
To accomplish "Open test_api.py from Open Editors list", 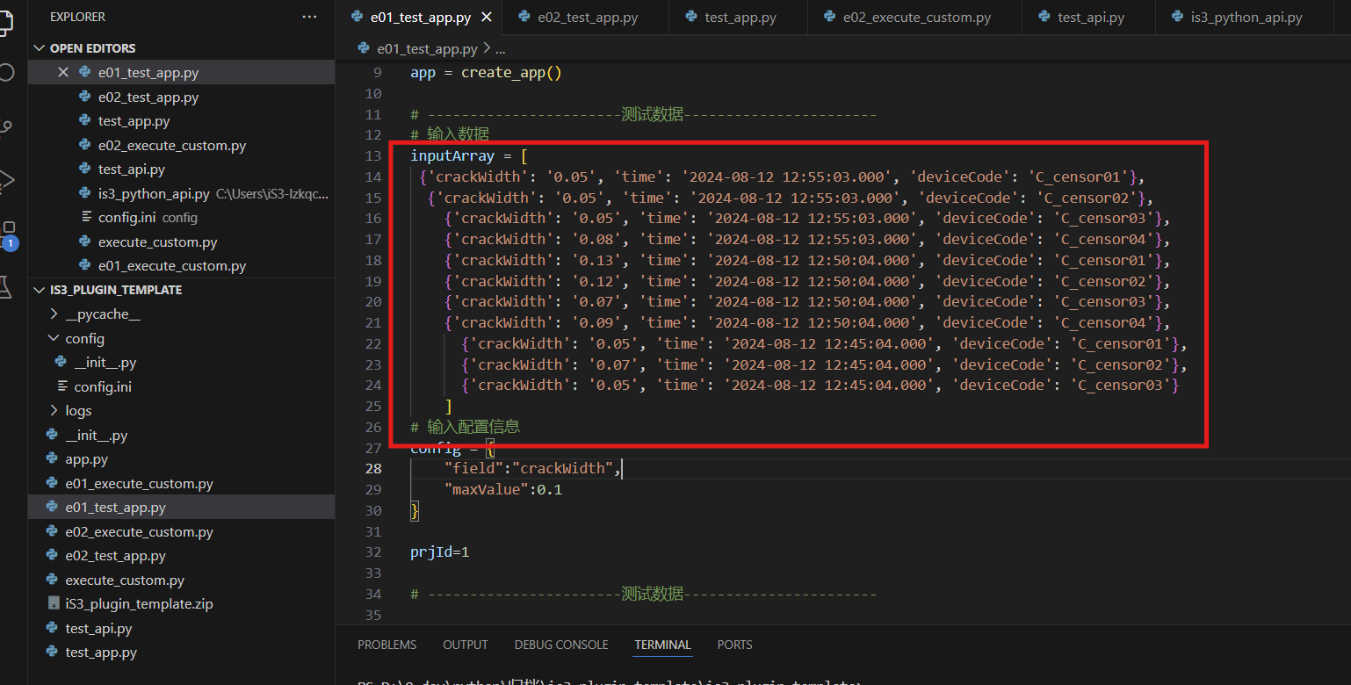I will pyautogui.click(x=181, y=169).
